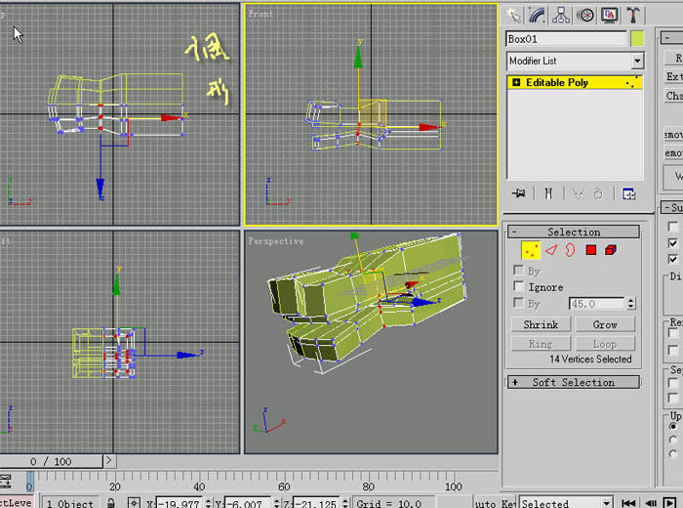This screenshot has width=683, height=508.
Task: Click the X coordinate spinner arrows
Action: [x=208, y=503]
